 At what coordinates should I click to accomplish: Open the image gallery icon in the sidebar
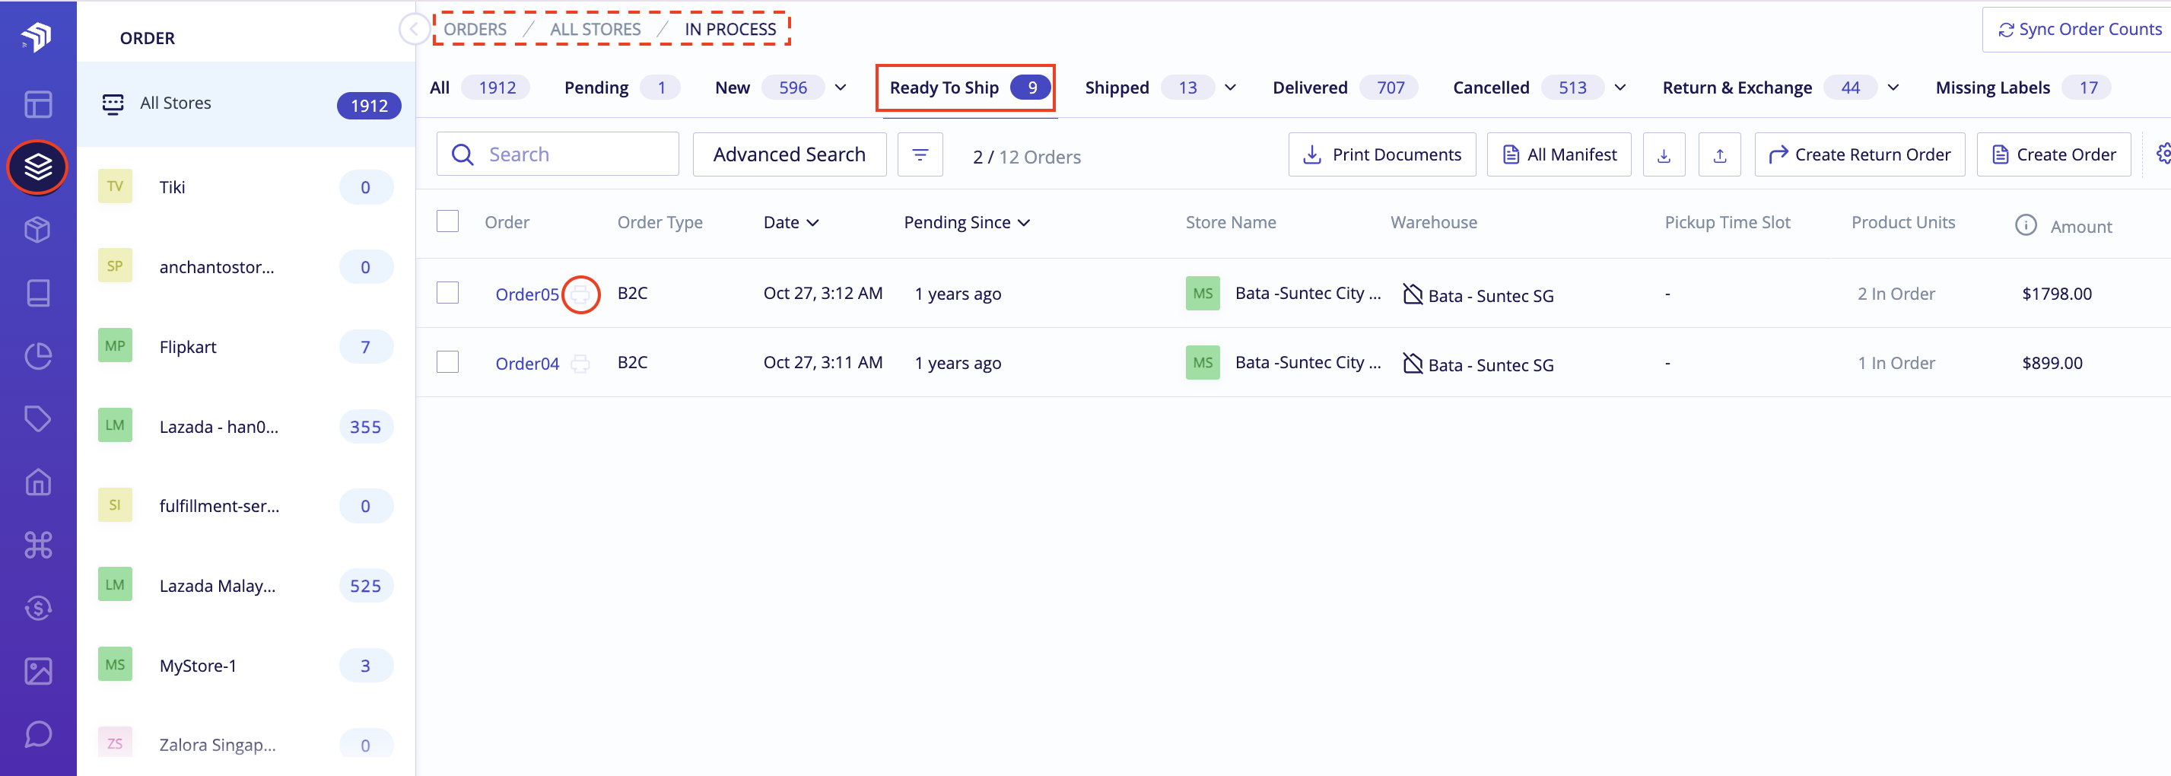(x=38, y=671)
